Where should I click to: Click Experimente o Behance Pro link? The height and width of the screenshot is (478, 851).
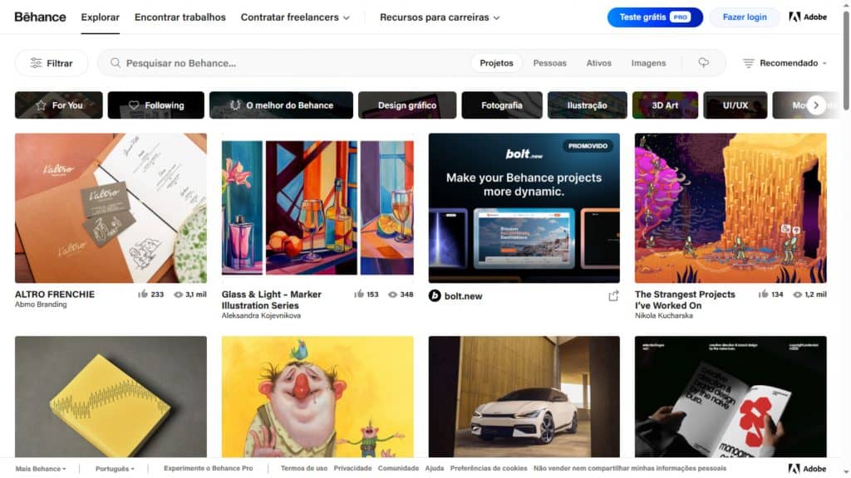(x=209, y=468)
